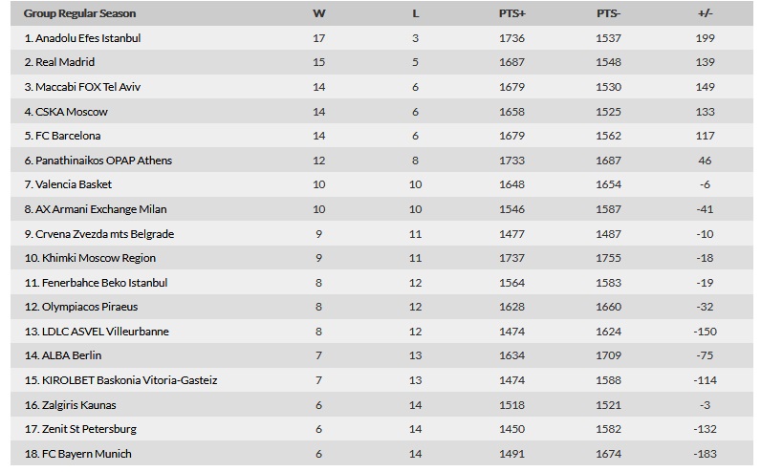The width and height of the screenshot is (761, 472).
Task: Sort standings by the PTS- header
Action: (609, 13)
